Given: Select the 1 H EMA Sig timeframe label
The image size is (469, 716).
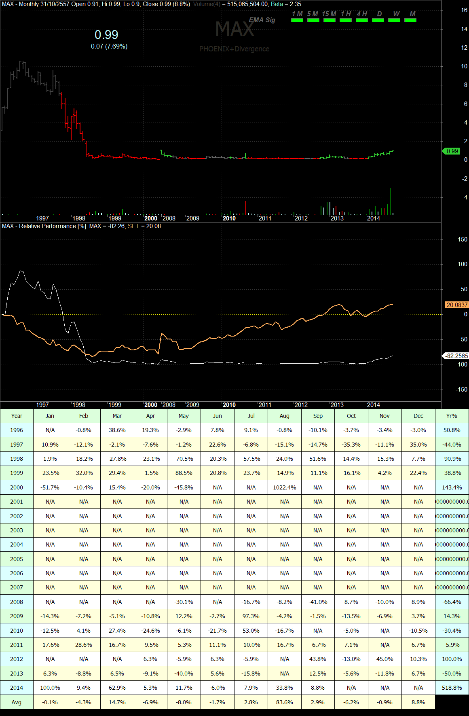Looking at the screenshot, I should point(346,14).
